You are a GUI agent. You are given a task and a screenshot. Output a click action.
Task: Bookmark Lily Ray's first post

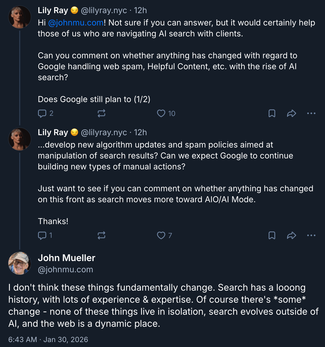tap(272, 114)
